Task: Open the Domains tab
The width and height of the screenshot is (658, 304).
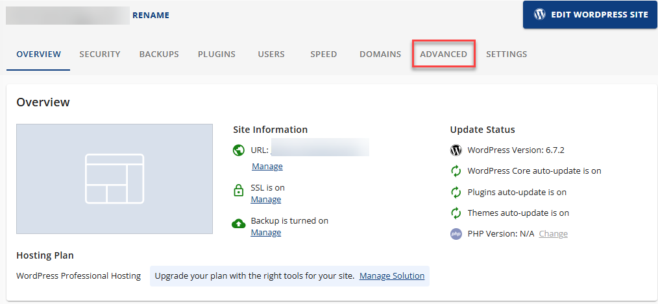Action: [380, 54]
